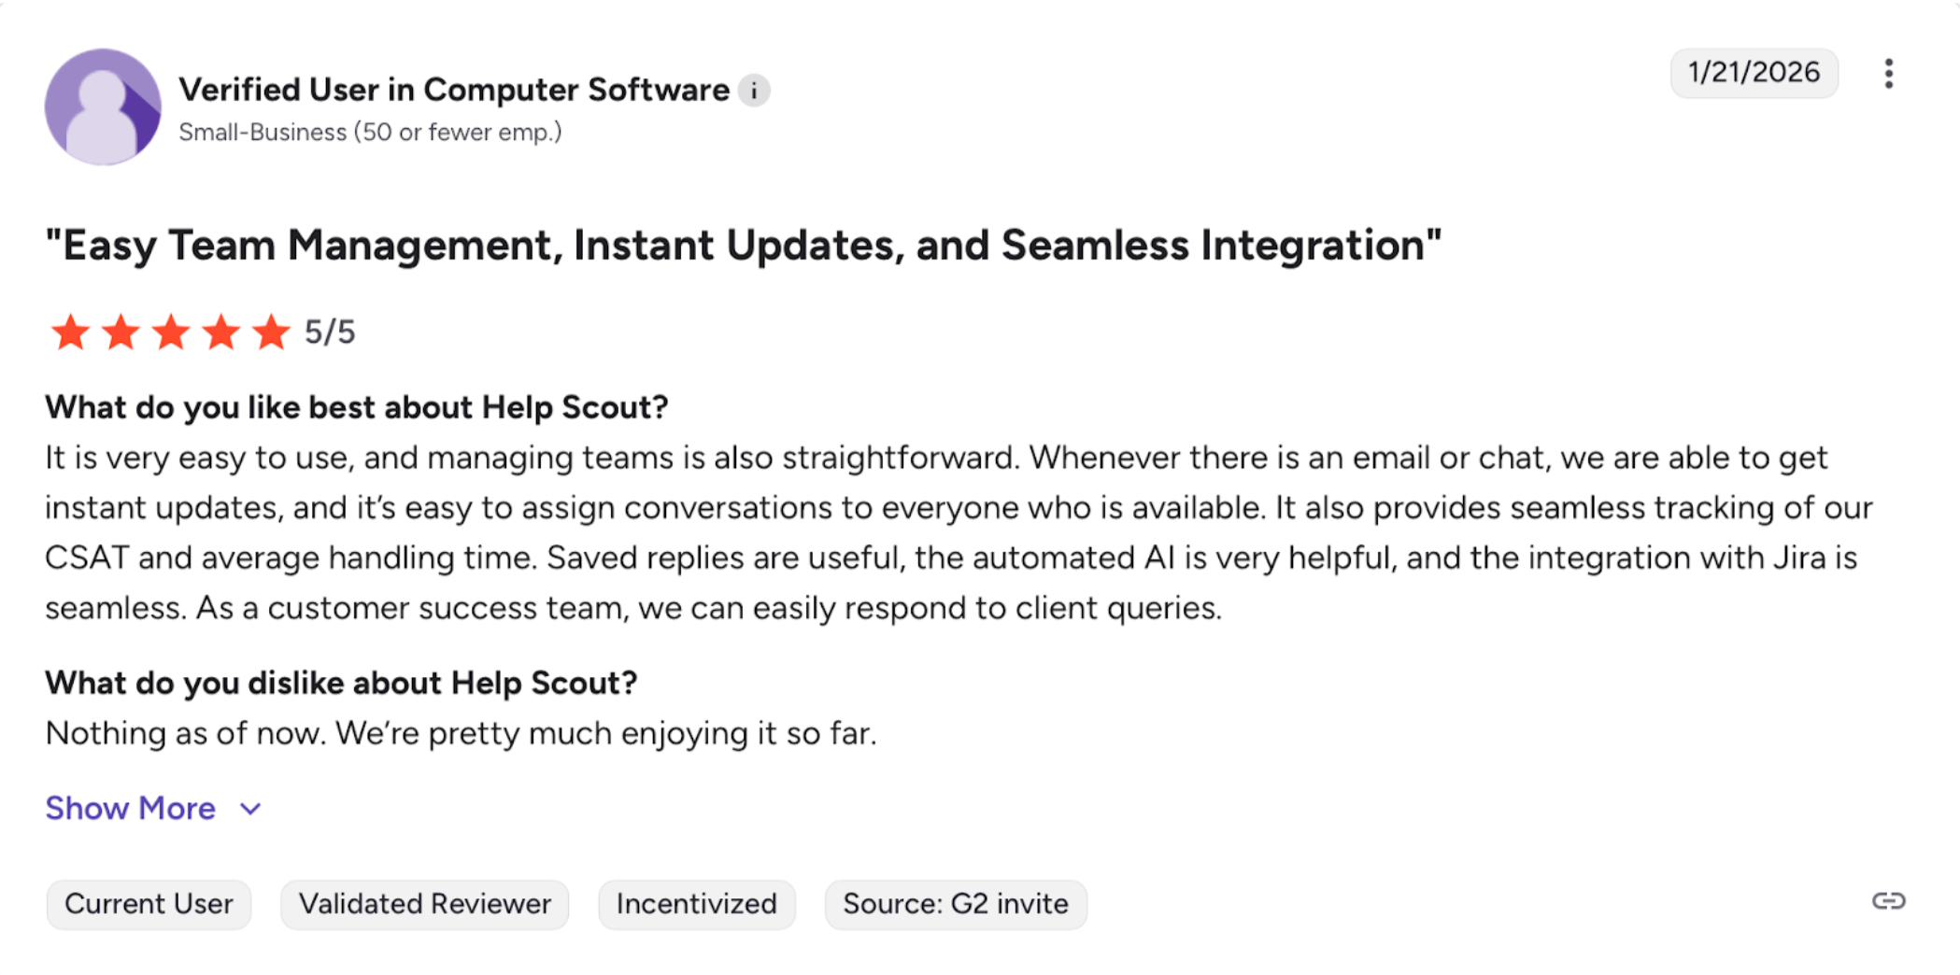Click 'What do you dislike' heading
Image resolution: width=1960 pixels, height=975 pixels.
click(x=341, y=683)
